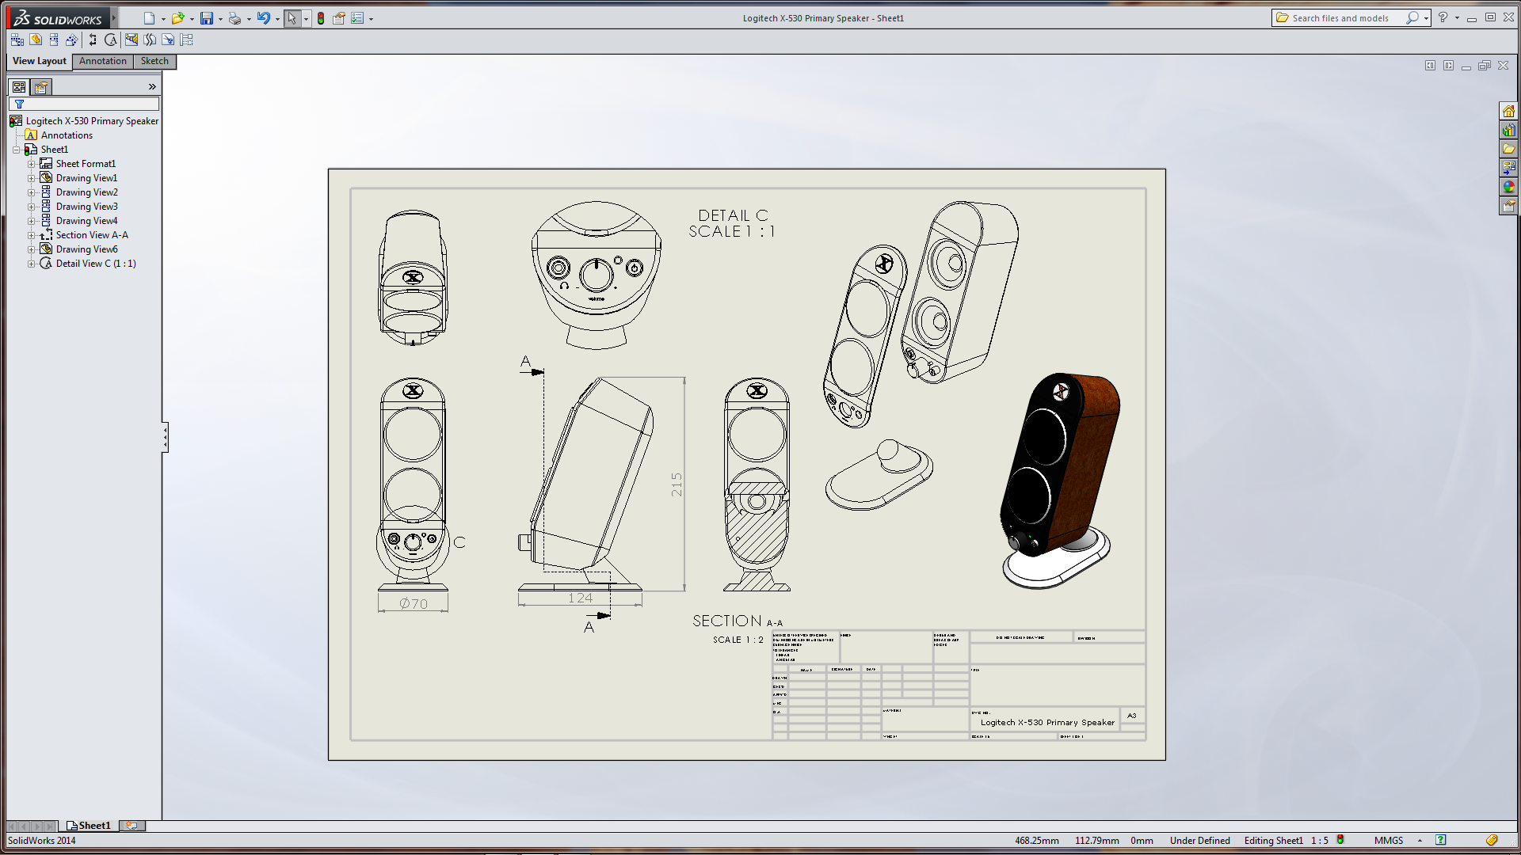The width and height of the screenshot is (1521, 855).
Task: Toggle the tags icon in status bar
Action: point(1492,841)
